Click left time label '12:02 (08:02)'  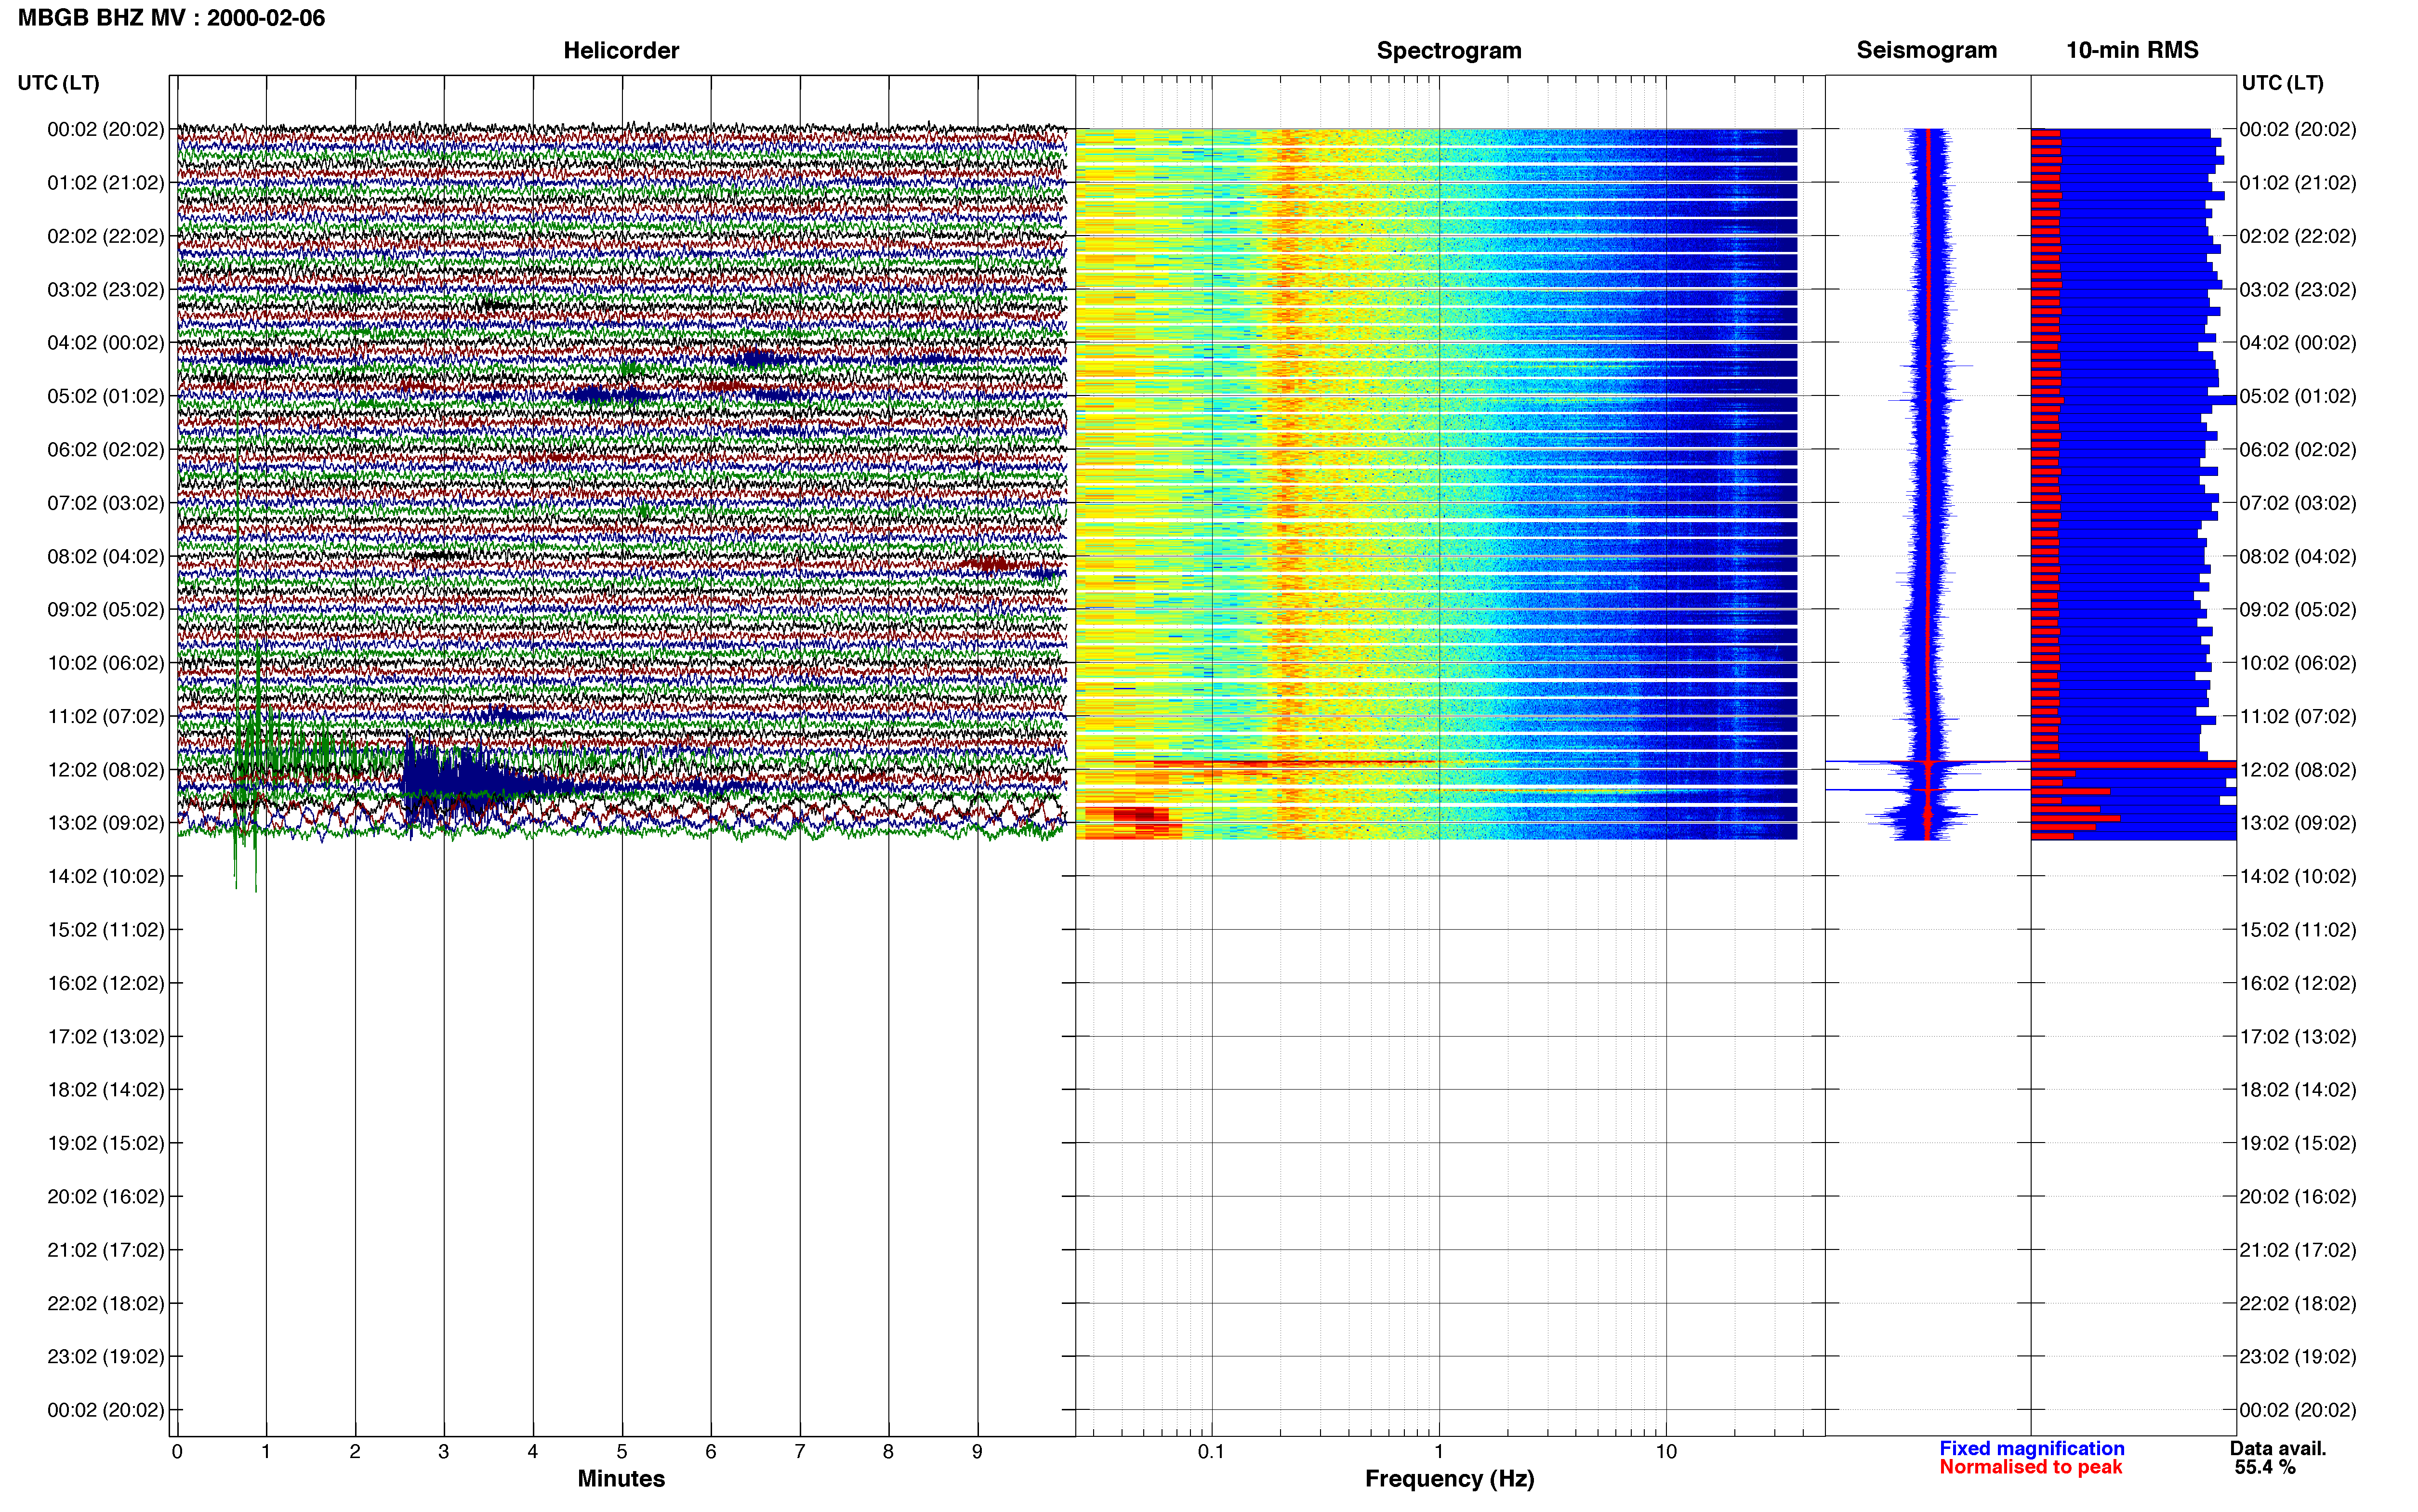[105, 770]
